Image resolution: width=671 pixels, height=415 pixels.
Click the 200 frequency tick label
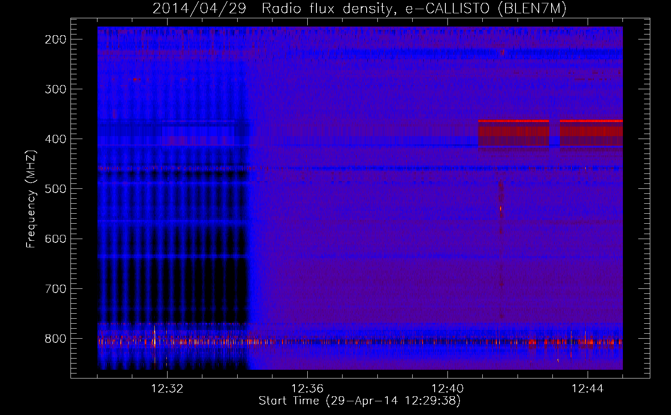pyautogui.click(x=56, y=39)
